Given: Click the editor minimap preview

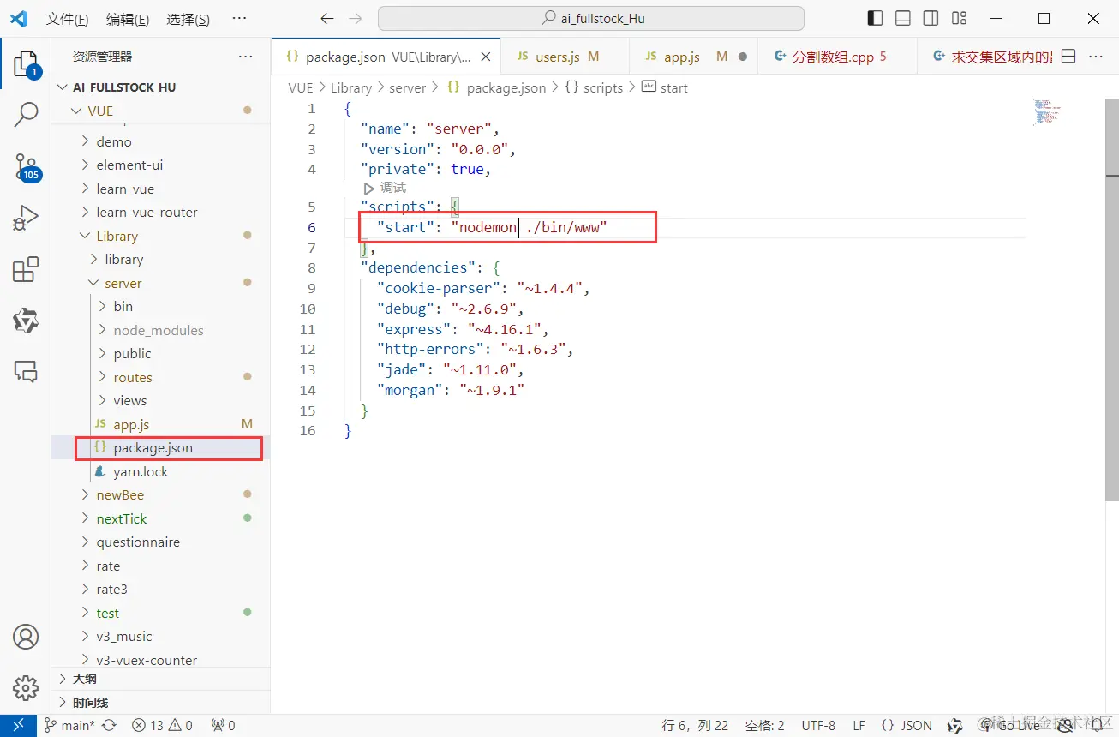Looking at the screenshot, I should coord(1046,111).
